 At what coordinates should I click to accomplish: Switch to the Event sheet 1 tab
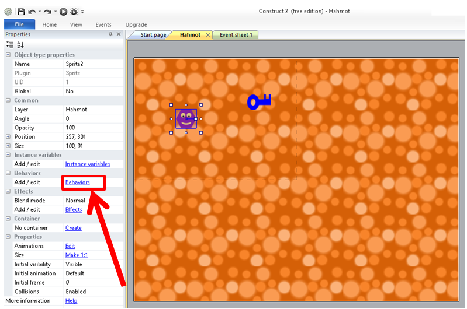pos(236,35)
